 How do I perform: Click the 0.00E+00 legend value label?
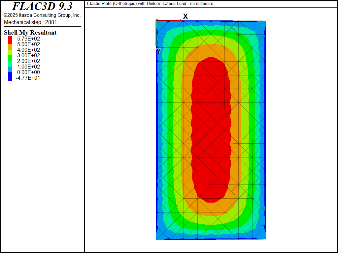28,72
